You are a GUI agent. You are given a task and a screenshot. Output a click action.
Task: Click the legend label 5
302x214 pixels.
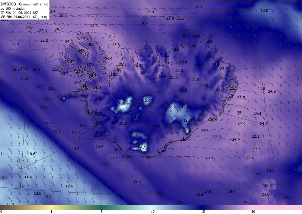pos(101,212)
